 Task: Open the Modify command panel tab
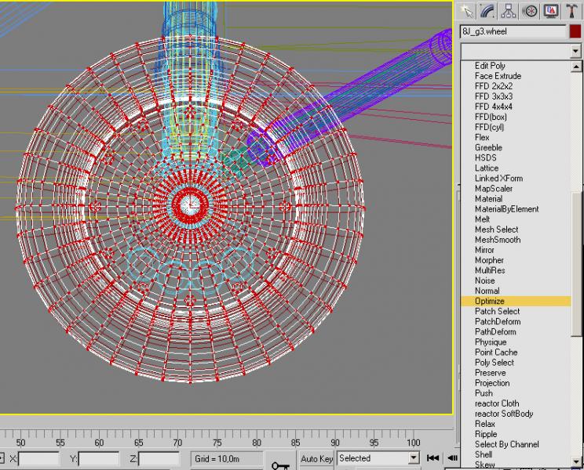click(x=487, y=11)
